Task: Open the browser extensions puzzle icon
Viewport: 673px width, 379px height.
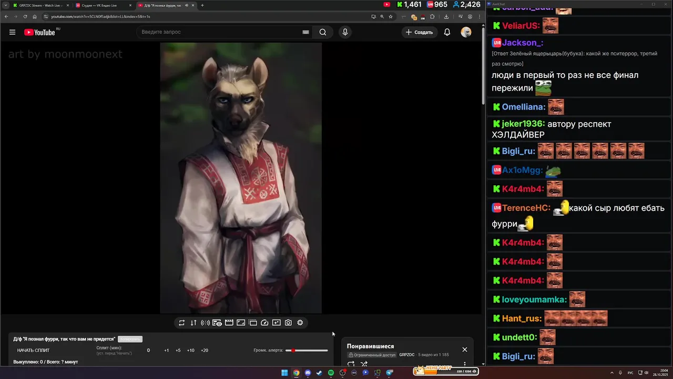Action: point(432,16)
